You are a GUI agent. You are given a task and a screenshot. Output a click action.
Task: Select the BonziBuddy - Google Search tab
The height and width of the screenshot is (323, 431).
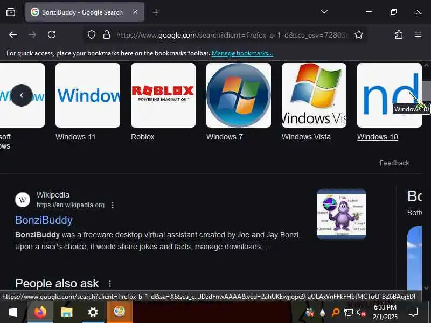click(x=85, y=12)
